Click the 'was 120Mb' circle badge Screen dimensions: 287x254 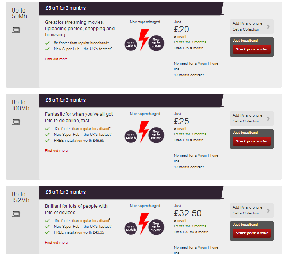pyautogui.click(x=131, y=227)
